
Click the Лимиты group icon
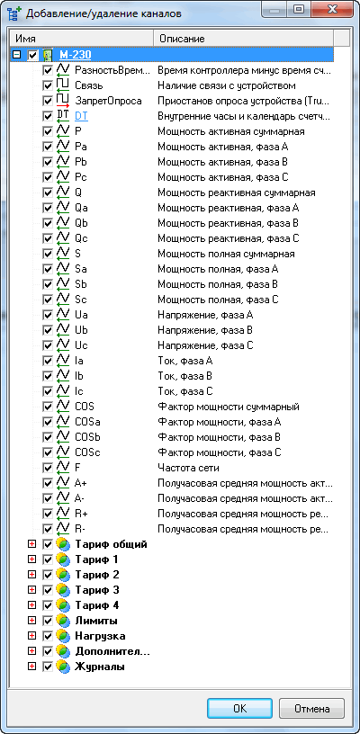pyautogui.click(x=62, y=621)
